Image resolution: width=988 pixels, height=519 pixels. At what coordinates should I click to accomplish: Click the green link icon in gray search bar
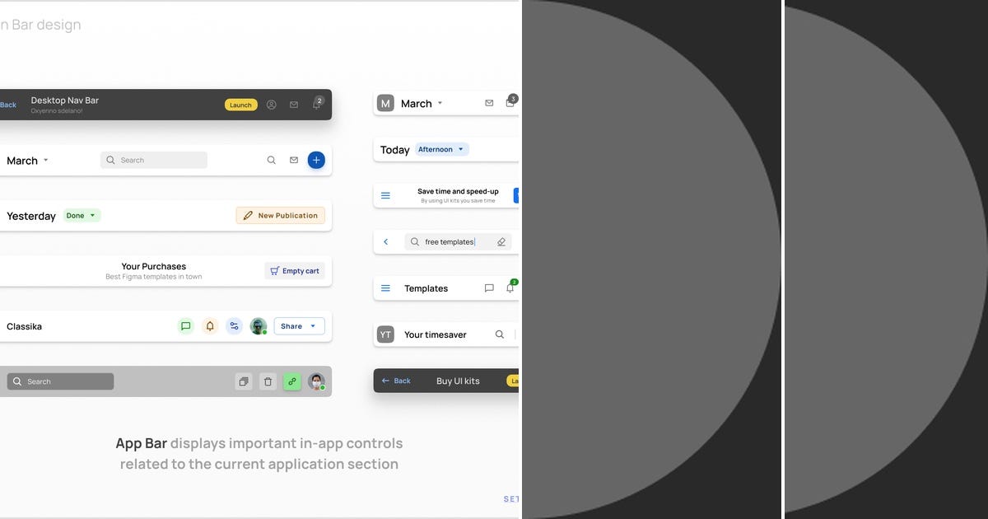click(292, 381)
